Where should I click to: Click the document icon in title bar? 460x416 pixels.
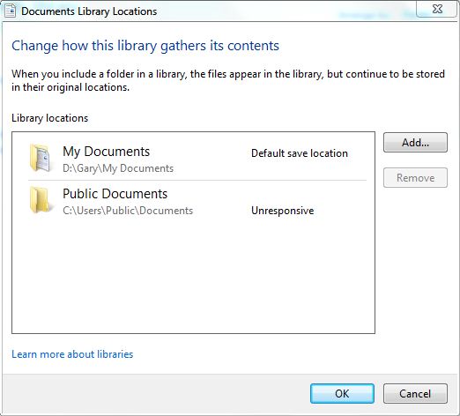[x=10, y=11]
